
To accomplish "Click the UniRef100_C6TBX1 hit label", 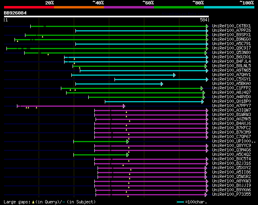I will (x=231, y=26).
